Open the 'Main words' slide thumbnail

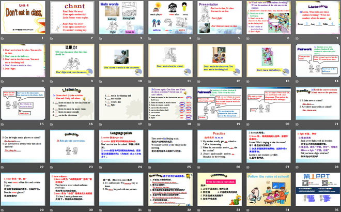pos(121,18)
